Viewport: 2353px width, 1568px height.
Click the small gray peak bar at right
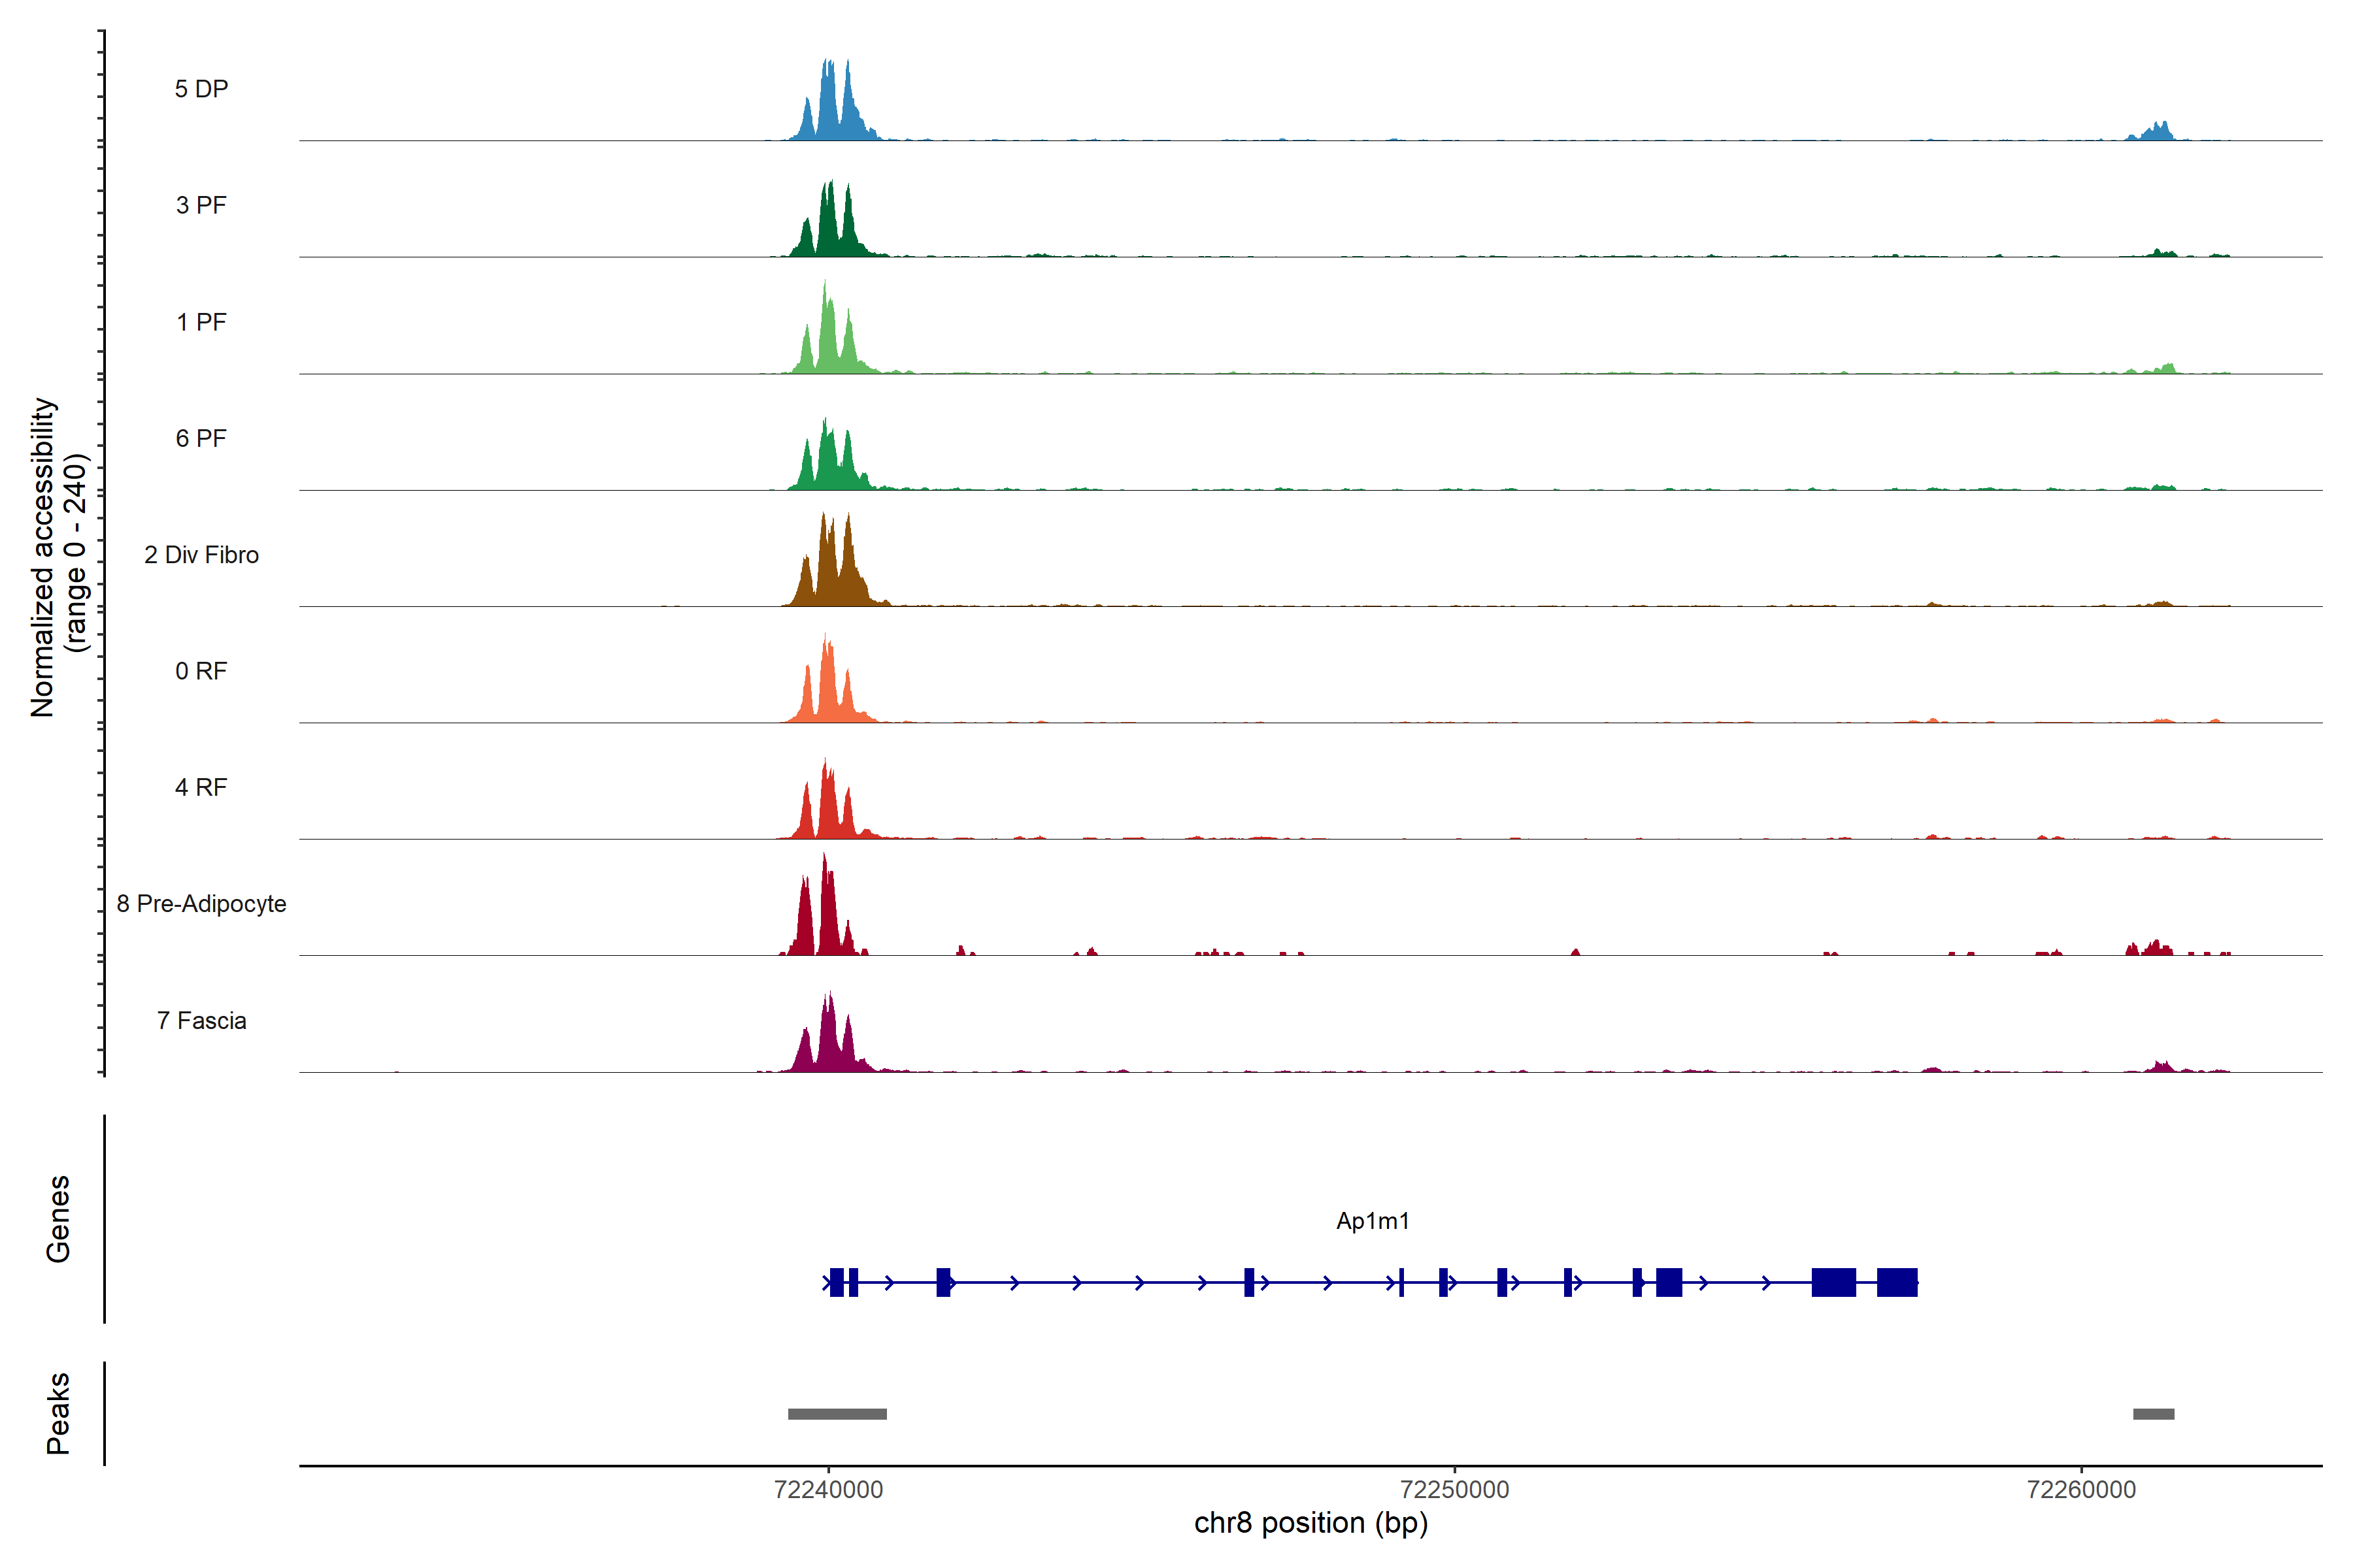[x=2153, y=1414]
